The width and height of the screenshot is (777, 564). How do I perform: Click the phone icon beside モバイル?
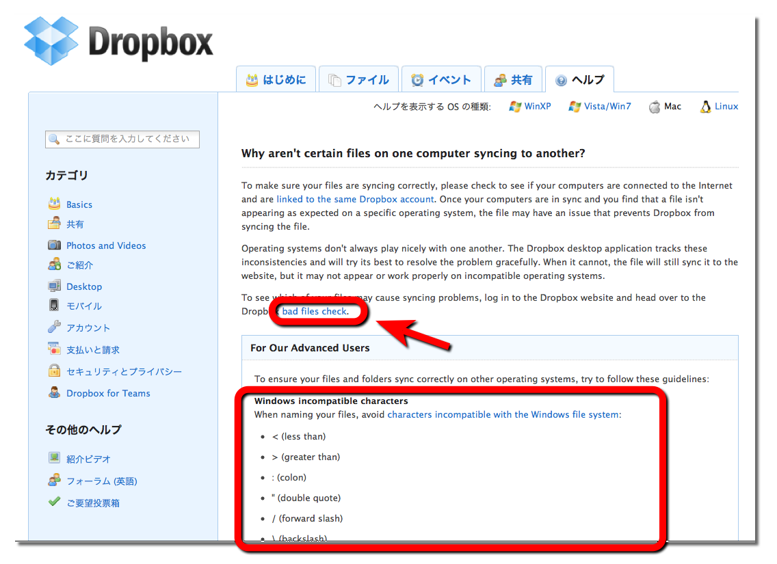[x=54, y=305]
